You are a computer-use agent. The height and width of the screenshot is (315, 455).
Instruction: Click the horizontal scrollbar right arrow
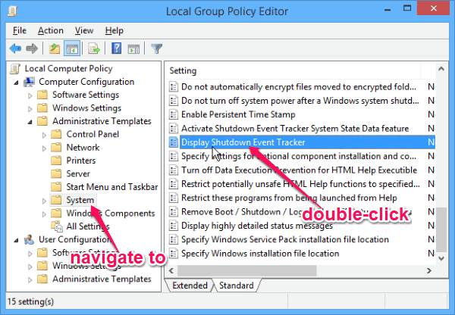pos(429,270)
